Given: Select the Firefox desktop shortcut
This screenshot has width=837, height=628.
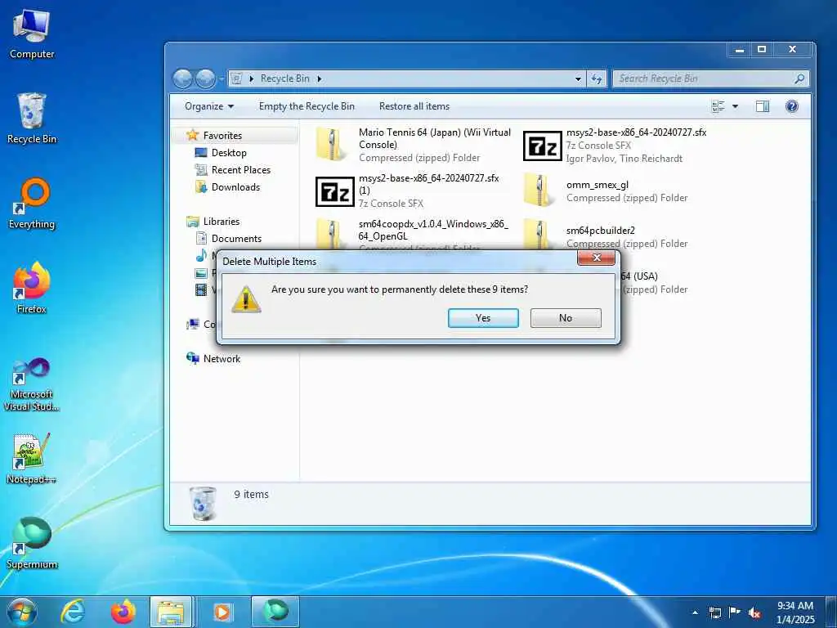Looking at the screenshot, I should [x=32, y=289].
